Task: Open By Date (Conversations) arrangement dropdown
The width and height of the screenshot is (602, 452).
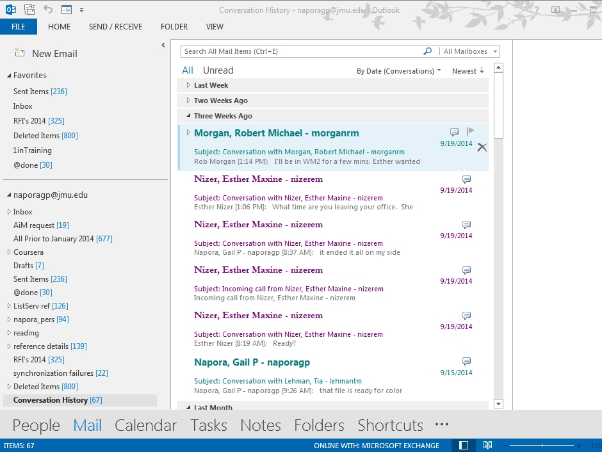Action: (x=398, y=71)
